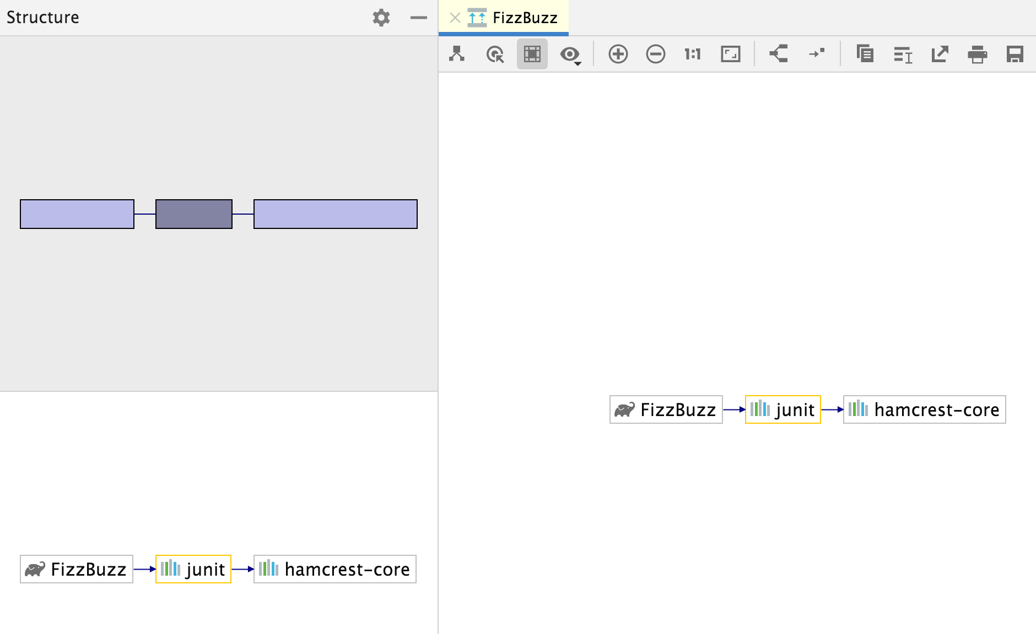Reset diagram to actual size 1:1
The image size is (1036, 634).
tap(693, 54)
